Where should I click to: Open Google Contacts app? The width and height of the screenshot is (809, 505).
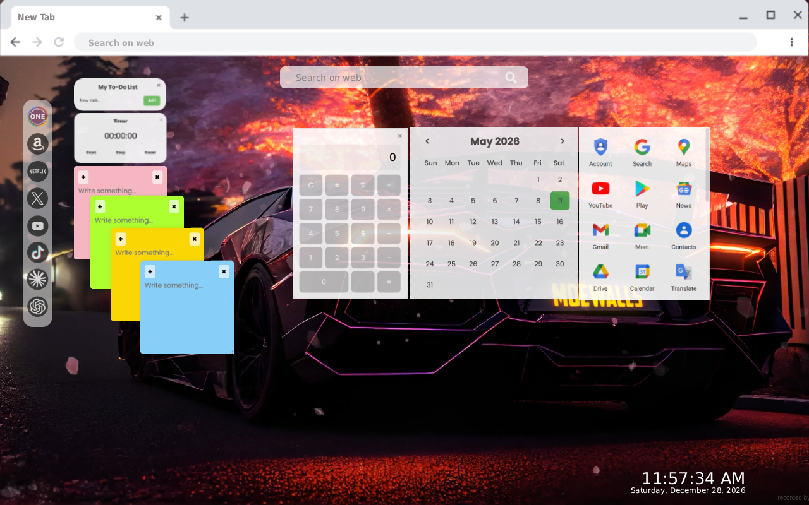[x=684, y=236]
